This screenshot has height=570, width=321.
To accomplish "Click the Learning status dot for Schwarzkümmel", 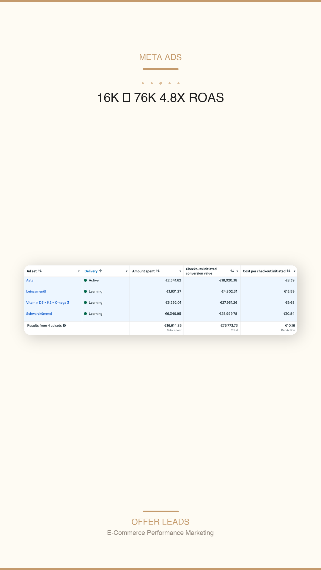I will [85, 314].
